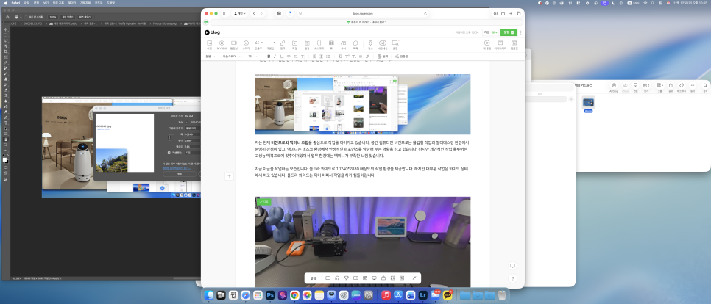Switch to Photos Library.png tab in Photoshop

tap(163, 23)
